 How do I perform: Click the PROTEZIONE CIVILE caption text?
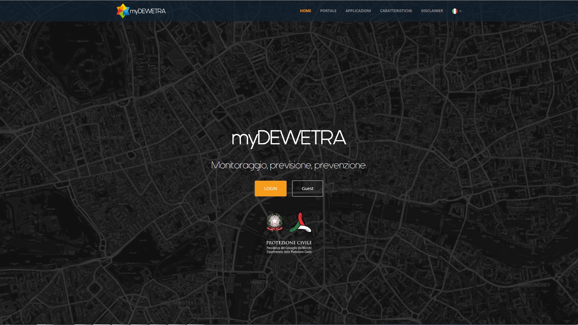coord(289,243)
